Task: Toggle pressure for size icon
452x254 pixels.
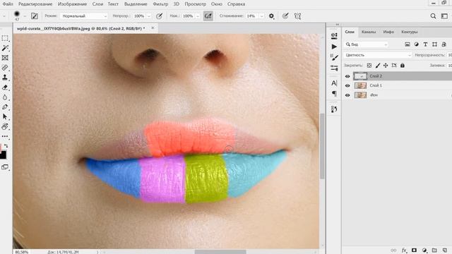Action: (x=285, y=16)
